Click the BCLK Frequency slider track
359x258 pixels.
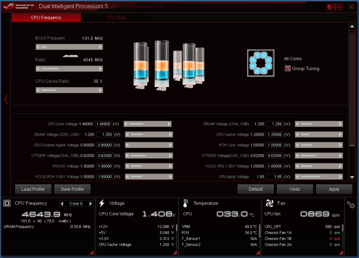pyautogui.click(x=69, y=47)
